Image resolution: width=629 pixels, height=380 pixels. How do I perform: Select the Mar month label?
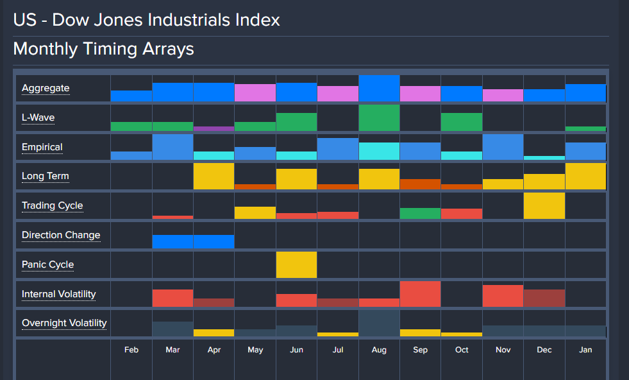point(173,350)
